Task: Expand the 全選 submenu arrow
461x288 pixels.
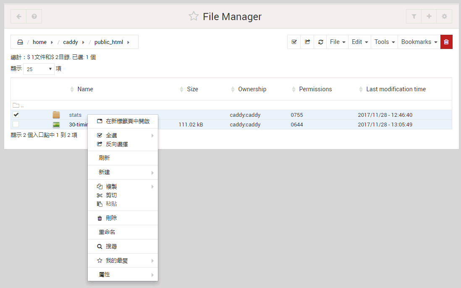Action: click(x=152, y=136)
